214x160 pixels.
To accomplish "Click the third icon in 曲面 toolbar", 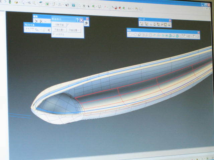I will 139,35.
